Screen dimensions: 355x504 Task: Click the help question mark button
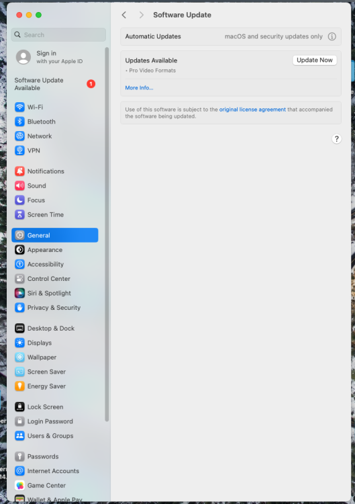pos(336,139)
